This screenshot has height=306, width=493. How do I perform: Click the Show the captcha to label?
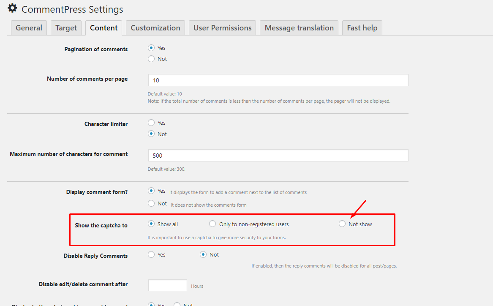(x=101, y=226)
